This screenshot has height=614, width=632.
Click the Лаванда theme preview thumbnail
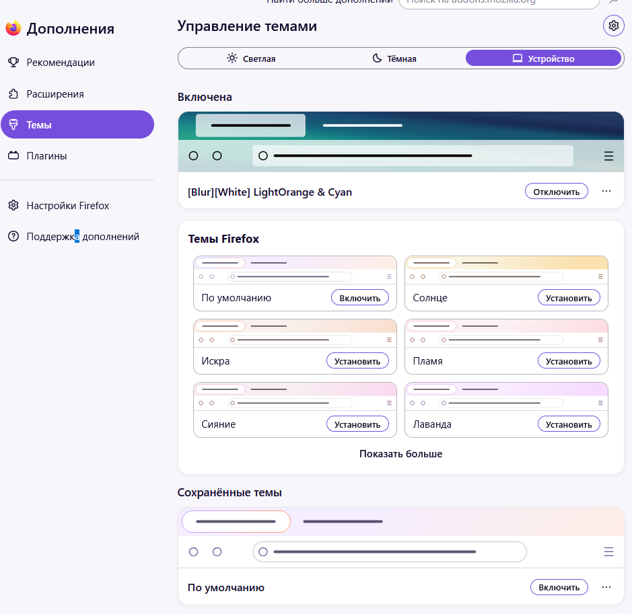coord(506,397)
